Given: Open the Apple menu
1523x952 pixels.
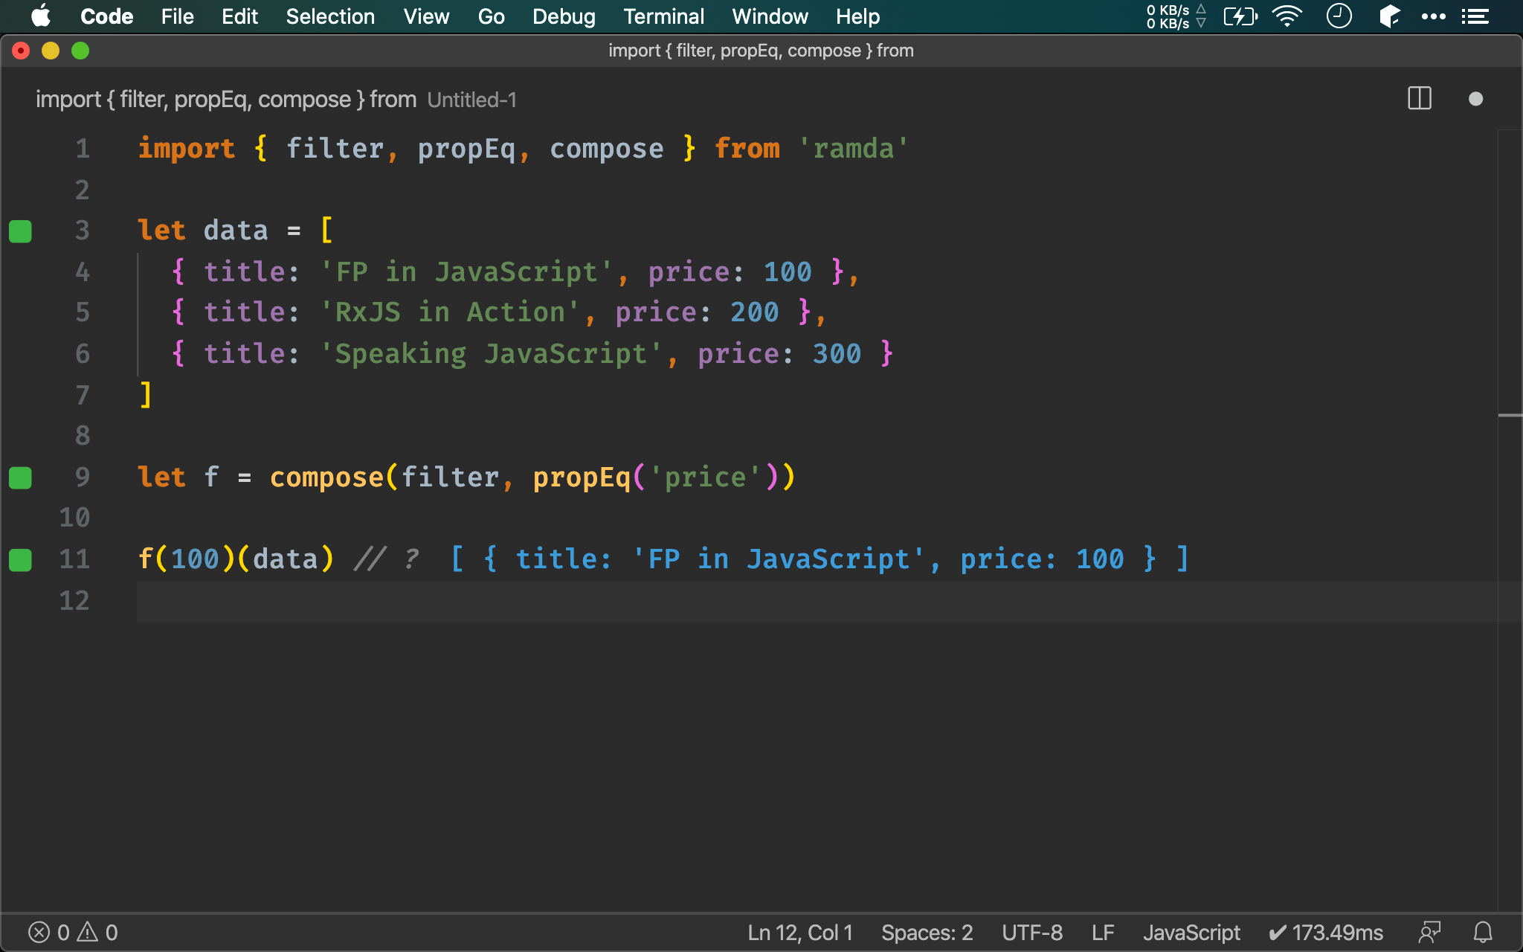Looking at the screenshot, I should [x=41, y=16].
